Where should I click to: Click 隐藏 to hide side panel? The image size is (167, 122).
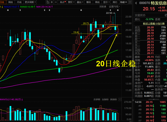tap(124, 2)
